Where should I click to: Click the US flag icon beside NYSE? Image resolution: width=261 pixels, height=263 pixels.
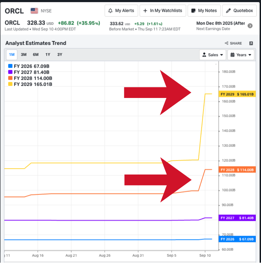[x=34, y=11]
